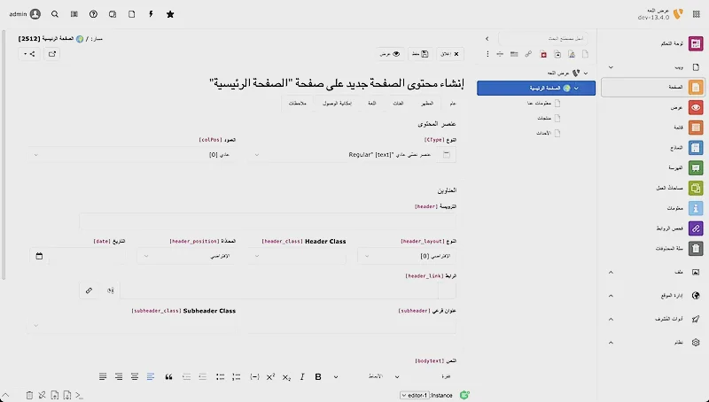This screenshot has width=709, height=402.
Task: Click the view button with eye icon
Action: click(390, 54)
